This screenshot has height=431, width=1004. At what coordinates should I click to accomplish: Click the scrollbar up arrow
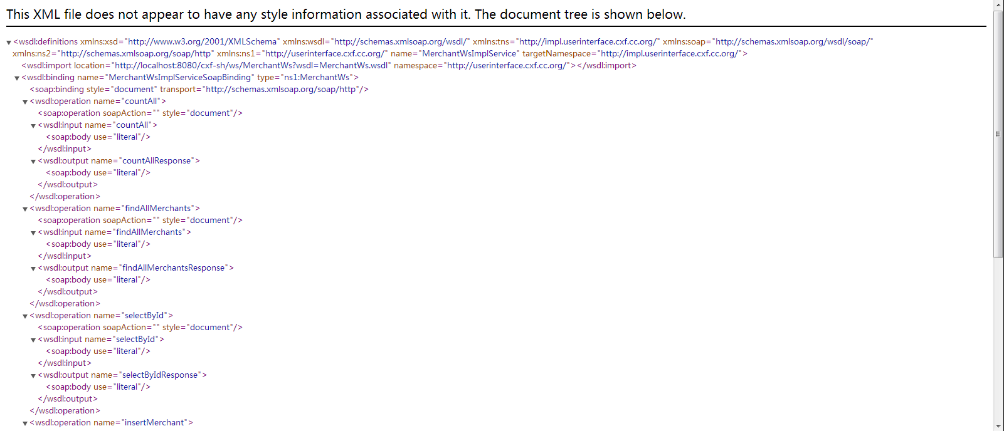998,4
